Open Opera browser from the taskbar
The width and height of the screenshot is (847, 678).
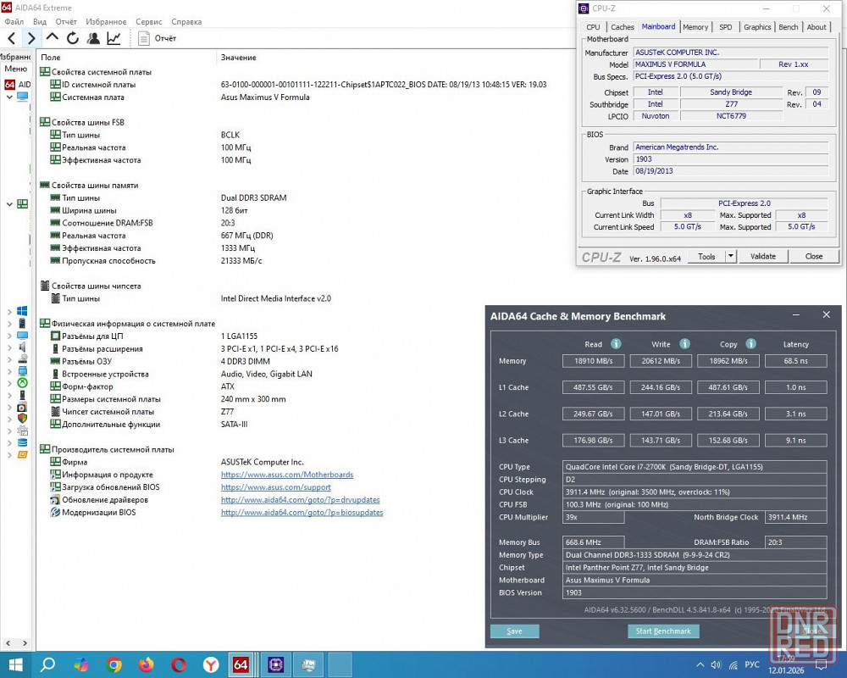click(x=179, y=664)
